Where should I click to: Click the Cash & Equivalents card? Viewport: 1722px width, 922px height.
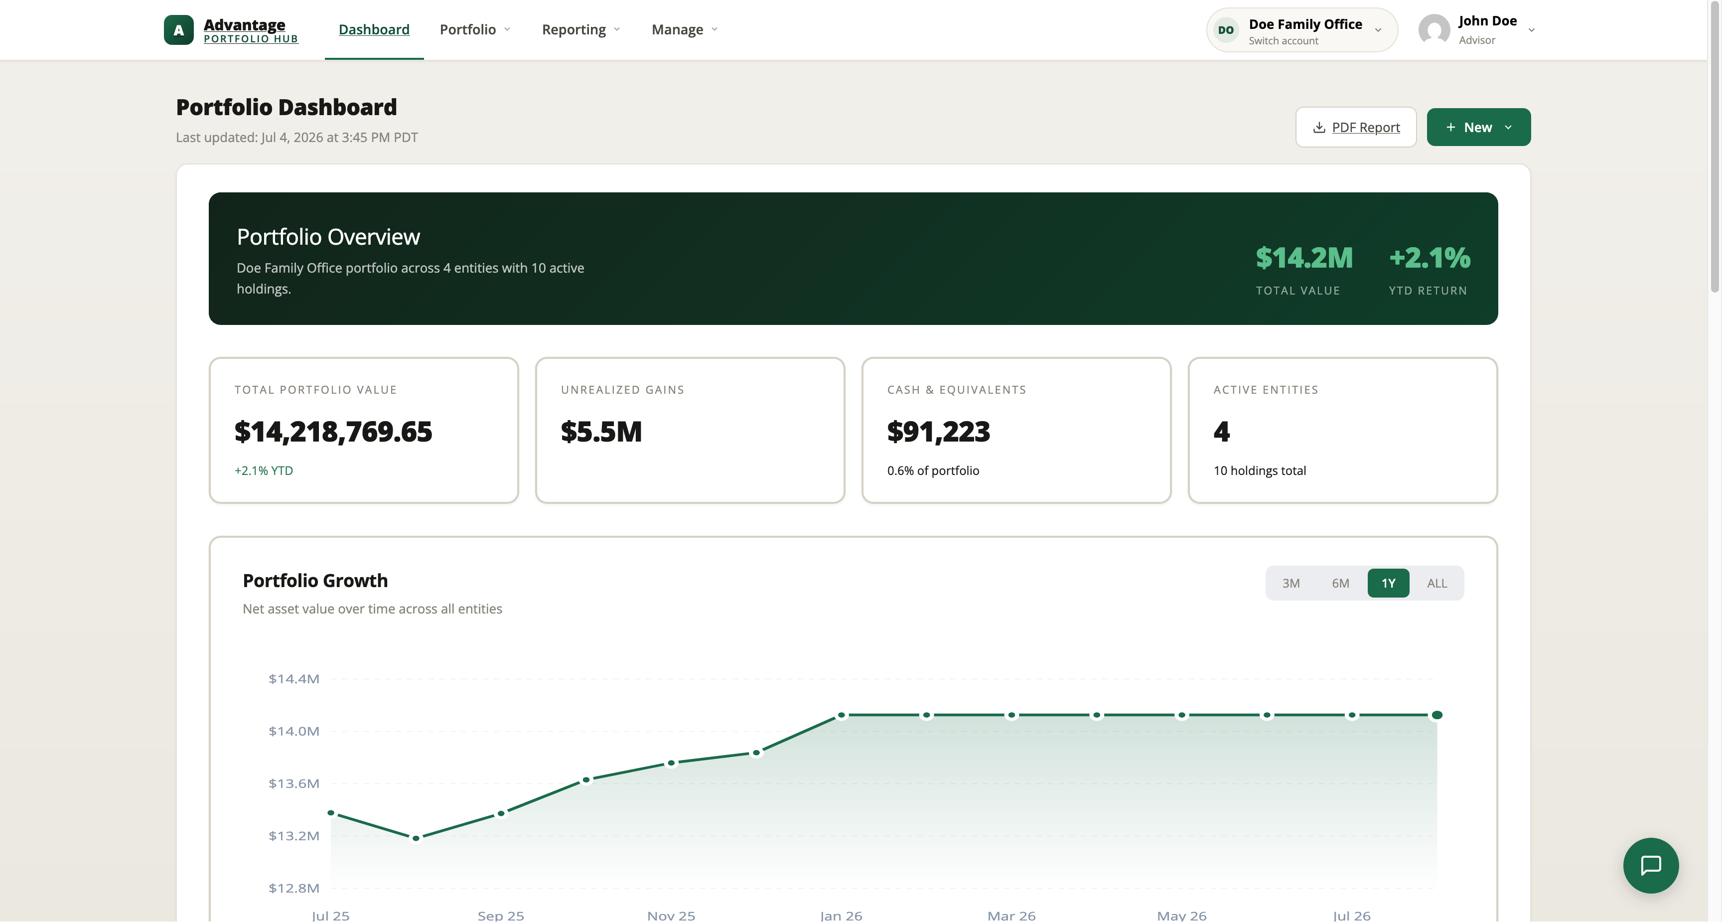(1016, 430)
